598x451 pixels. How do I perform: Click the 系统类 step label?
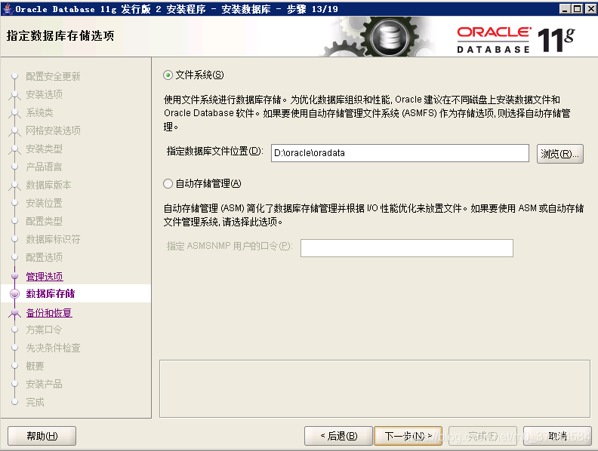tap(40, 113)
